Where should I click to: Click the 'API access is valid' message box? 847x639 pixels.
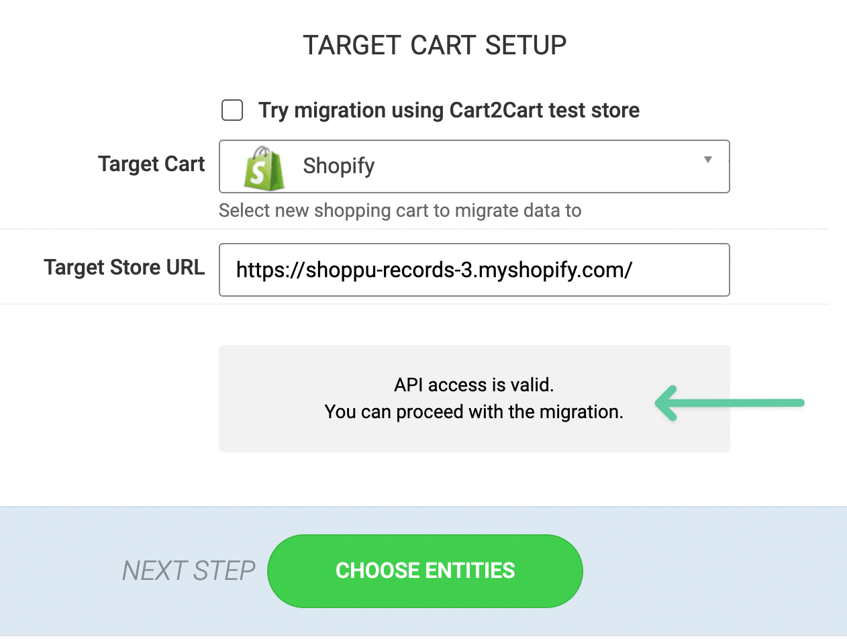click(x=474, y=398)
